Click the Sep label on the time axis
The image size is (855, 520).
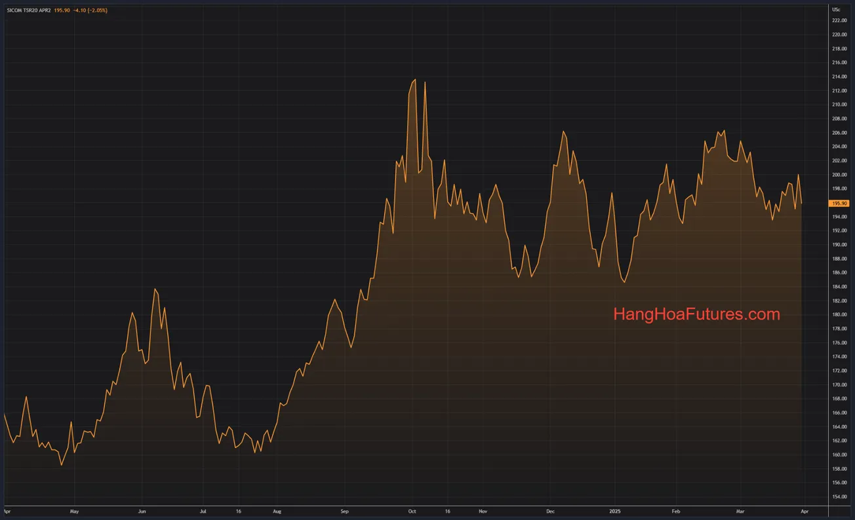[344, 511]
